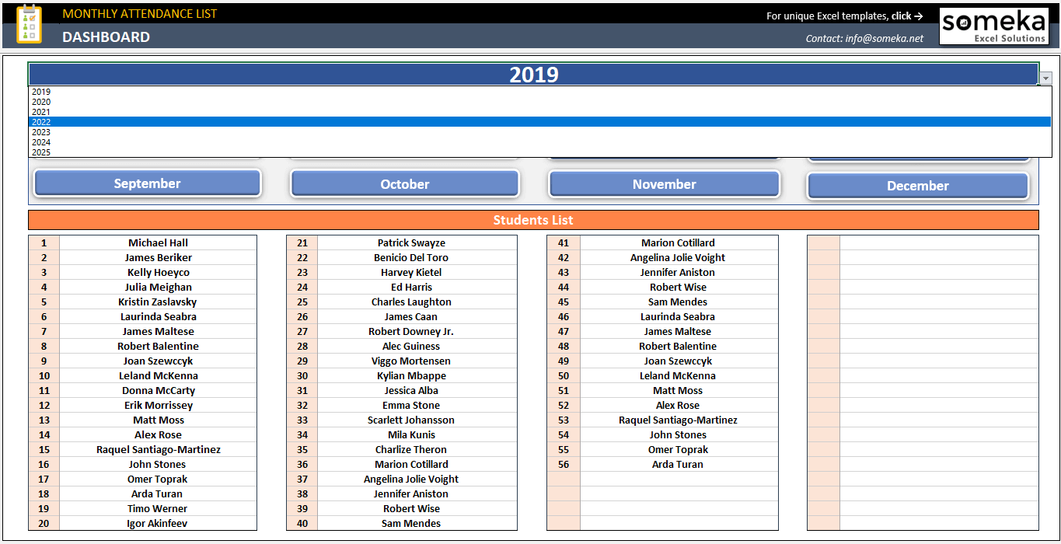Image resolution: width=1061 pixels, height=544 pixels.
Task: Click the Someka Excel Solutions logo
Action: point(993,26)
